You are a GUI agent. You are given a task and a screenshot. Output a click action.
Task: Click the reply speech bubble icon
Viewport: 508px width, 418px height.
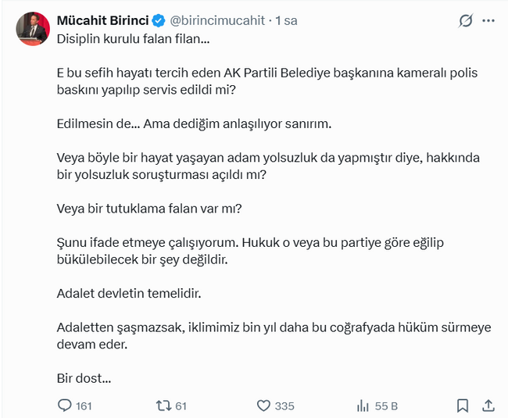pyautogui.click(x=65, y=405)
